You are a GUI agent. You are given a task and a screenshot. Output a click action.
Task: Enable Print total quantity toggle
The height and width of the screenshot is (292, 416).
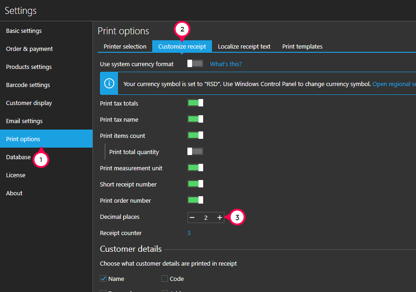[195, 151]
